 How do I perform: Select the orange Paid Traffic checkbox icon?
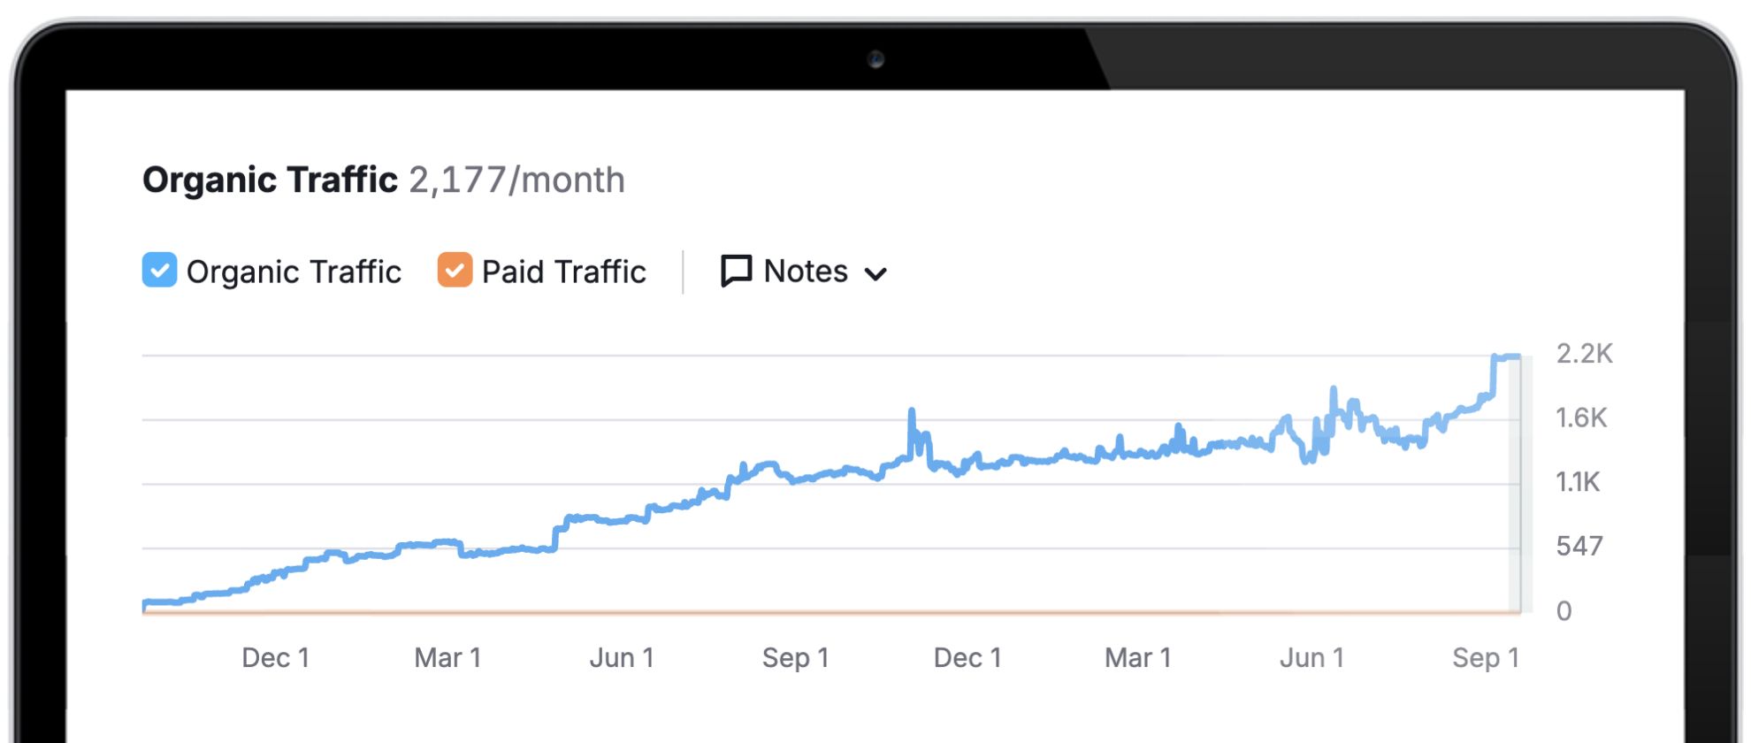(455, 271)
